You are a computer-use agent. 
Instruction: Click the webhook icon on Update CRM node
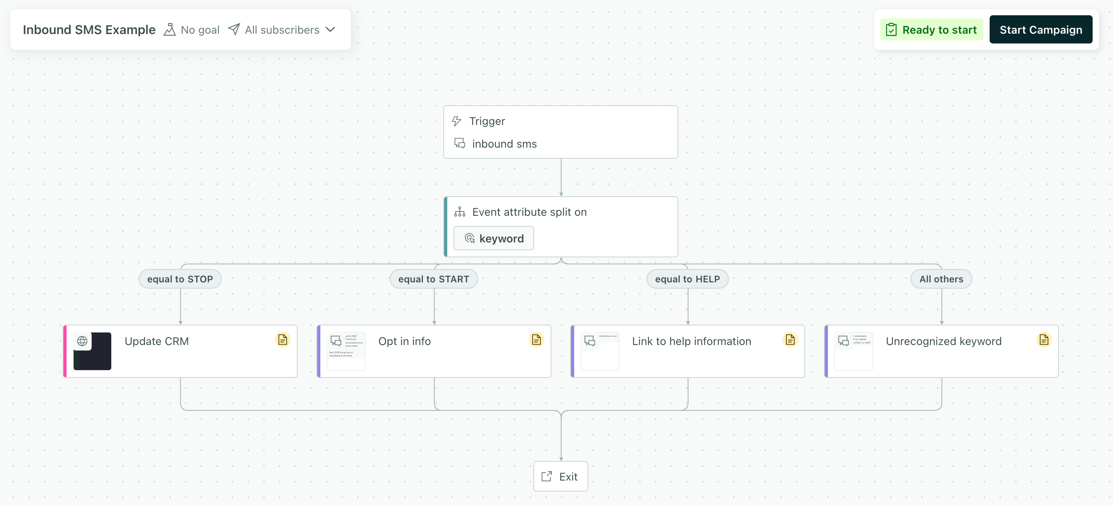click(x=83, y=342)
